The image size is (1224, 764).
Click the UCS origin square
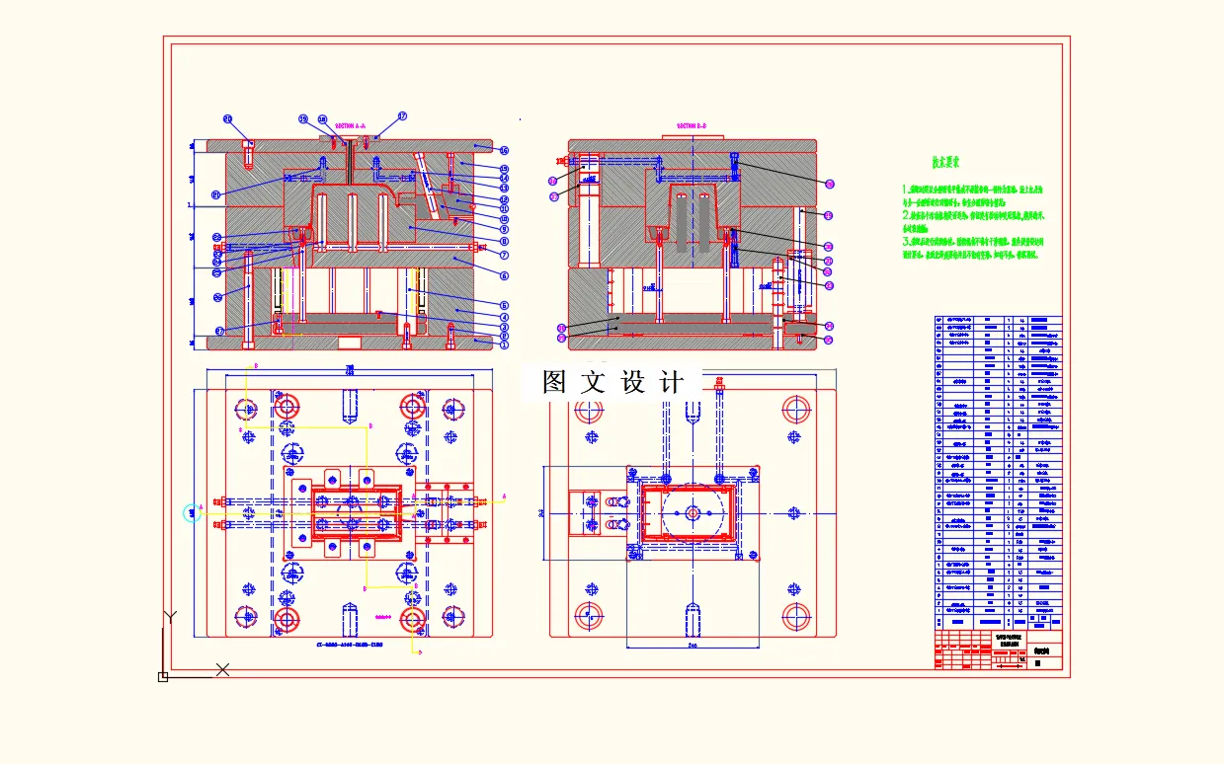[x=163, y=676]
